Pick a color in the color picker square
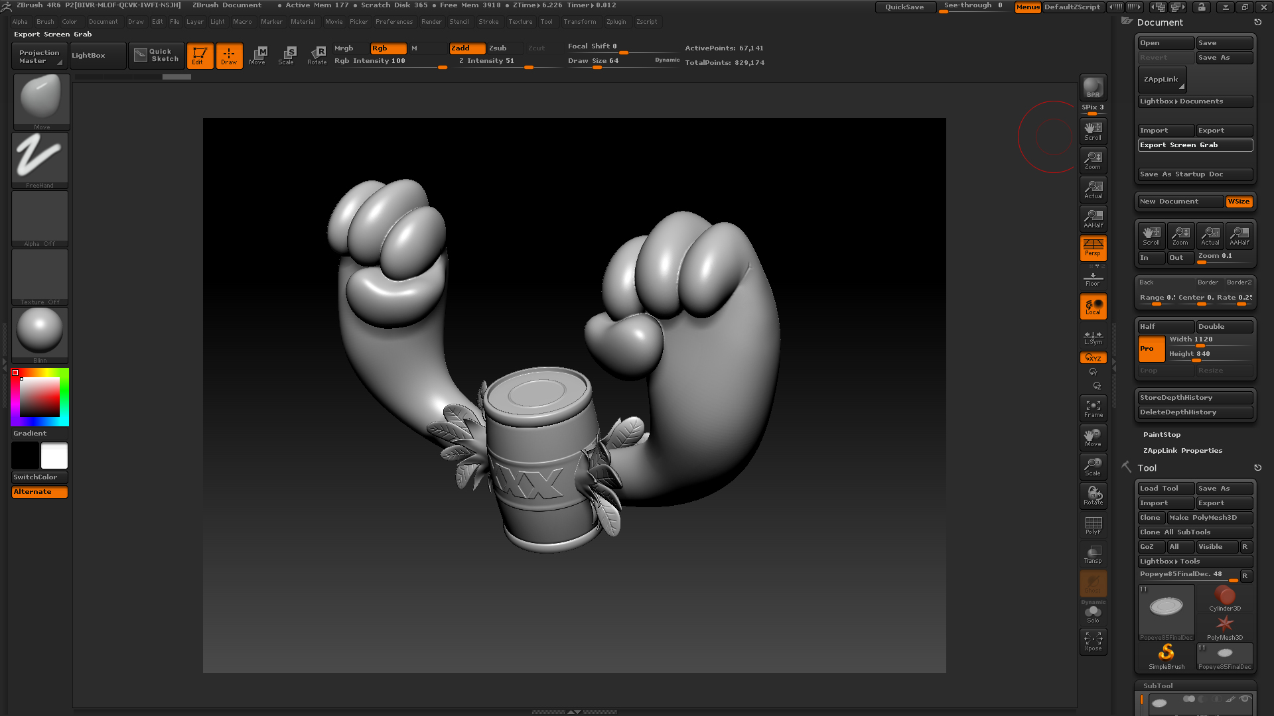 click(x=40, y=397)
